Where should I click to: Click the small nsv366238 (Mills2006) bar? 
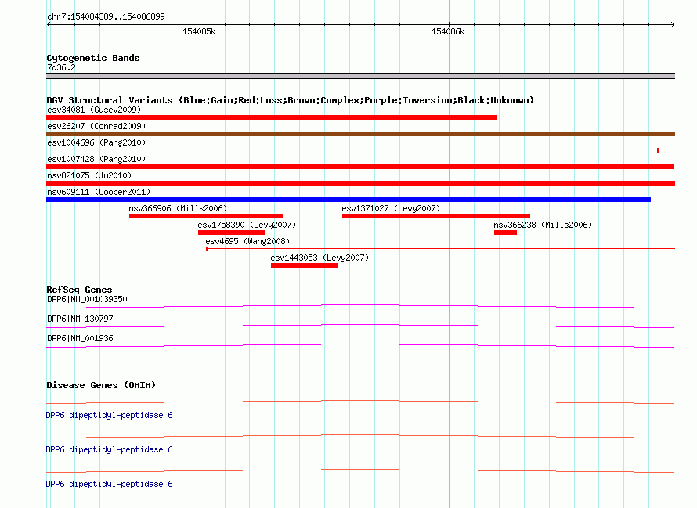click(505, 232)
